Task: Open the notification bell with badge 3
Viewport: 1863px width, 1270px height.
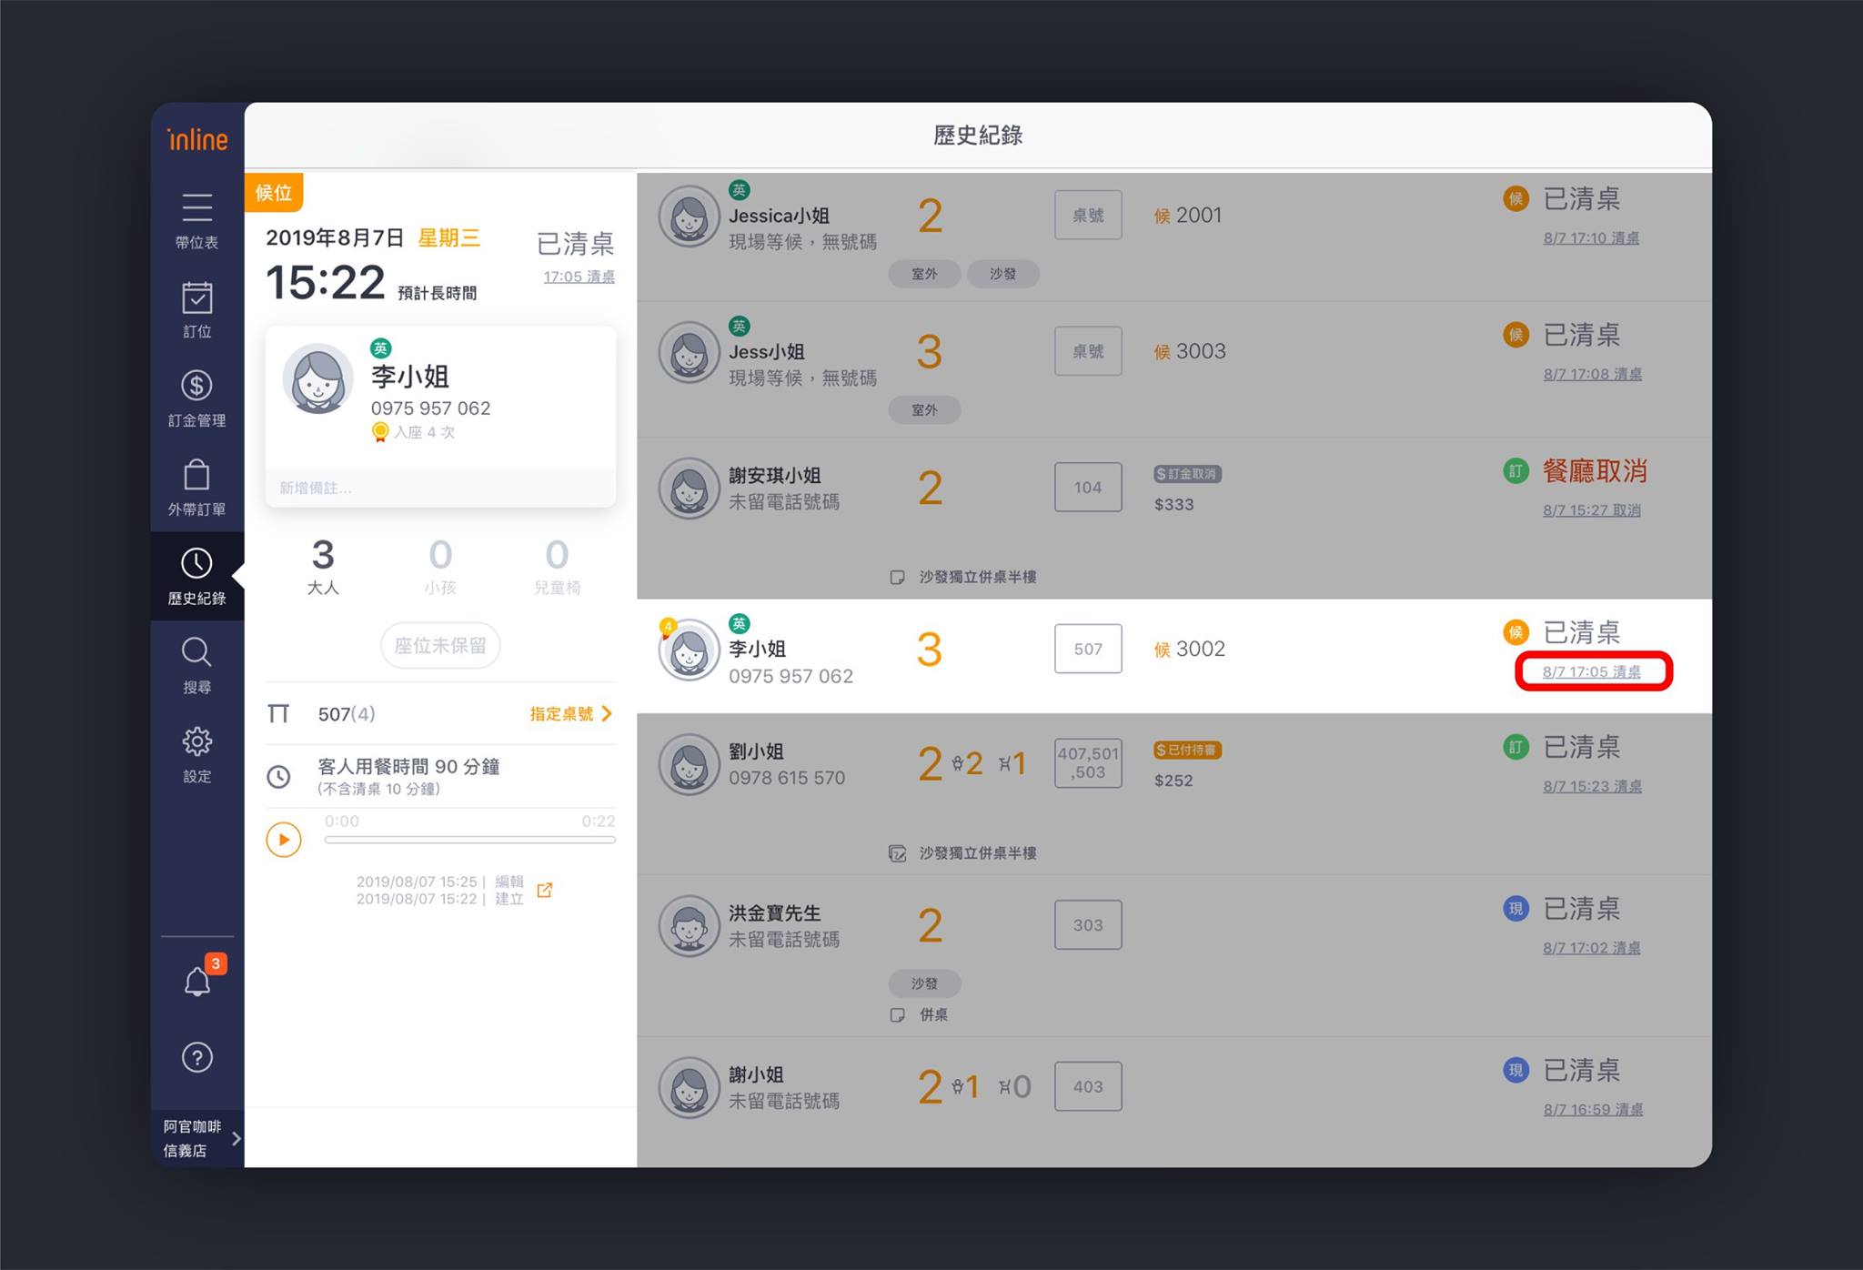Action: [x=198, y=978]
